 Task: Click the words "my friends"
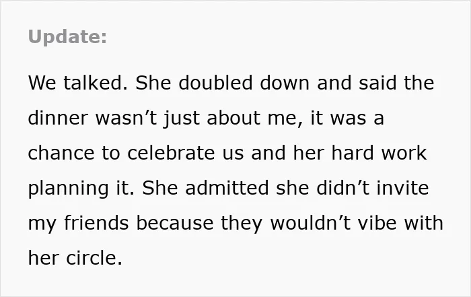79,224
